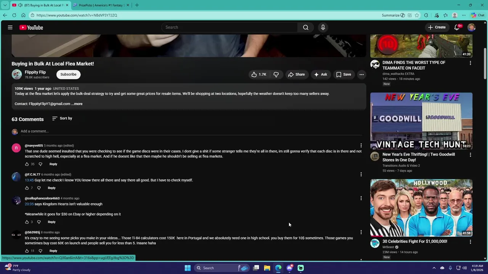The width and height of the screenshot is (488, 274).
Task: Focus the browser address bar URL
Action: [x=77, y=15]
